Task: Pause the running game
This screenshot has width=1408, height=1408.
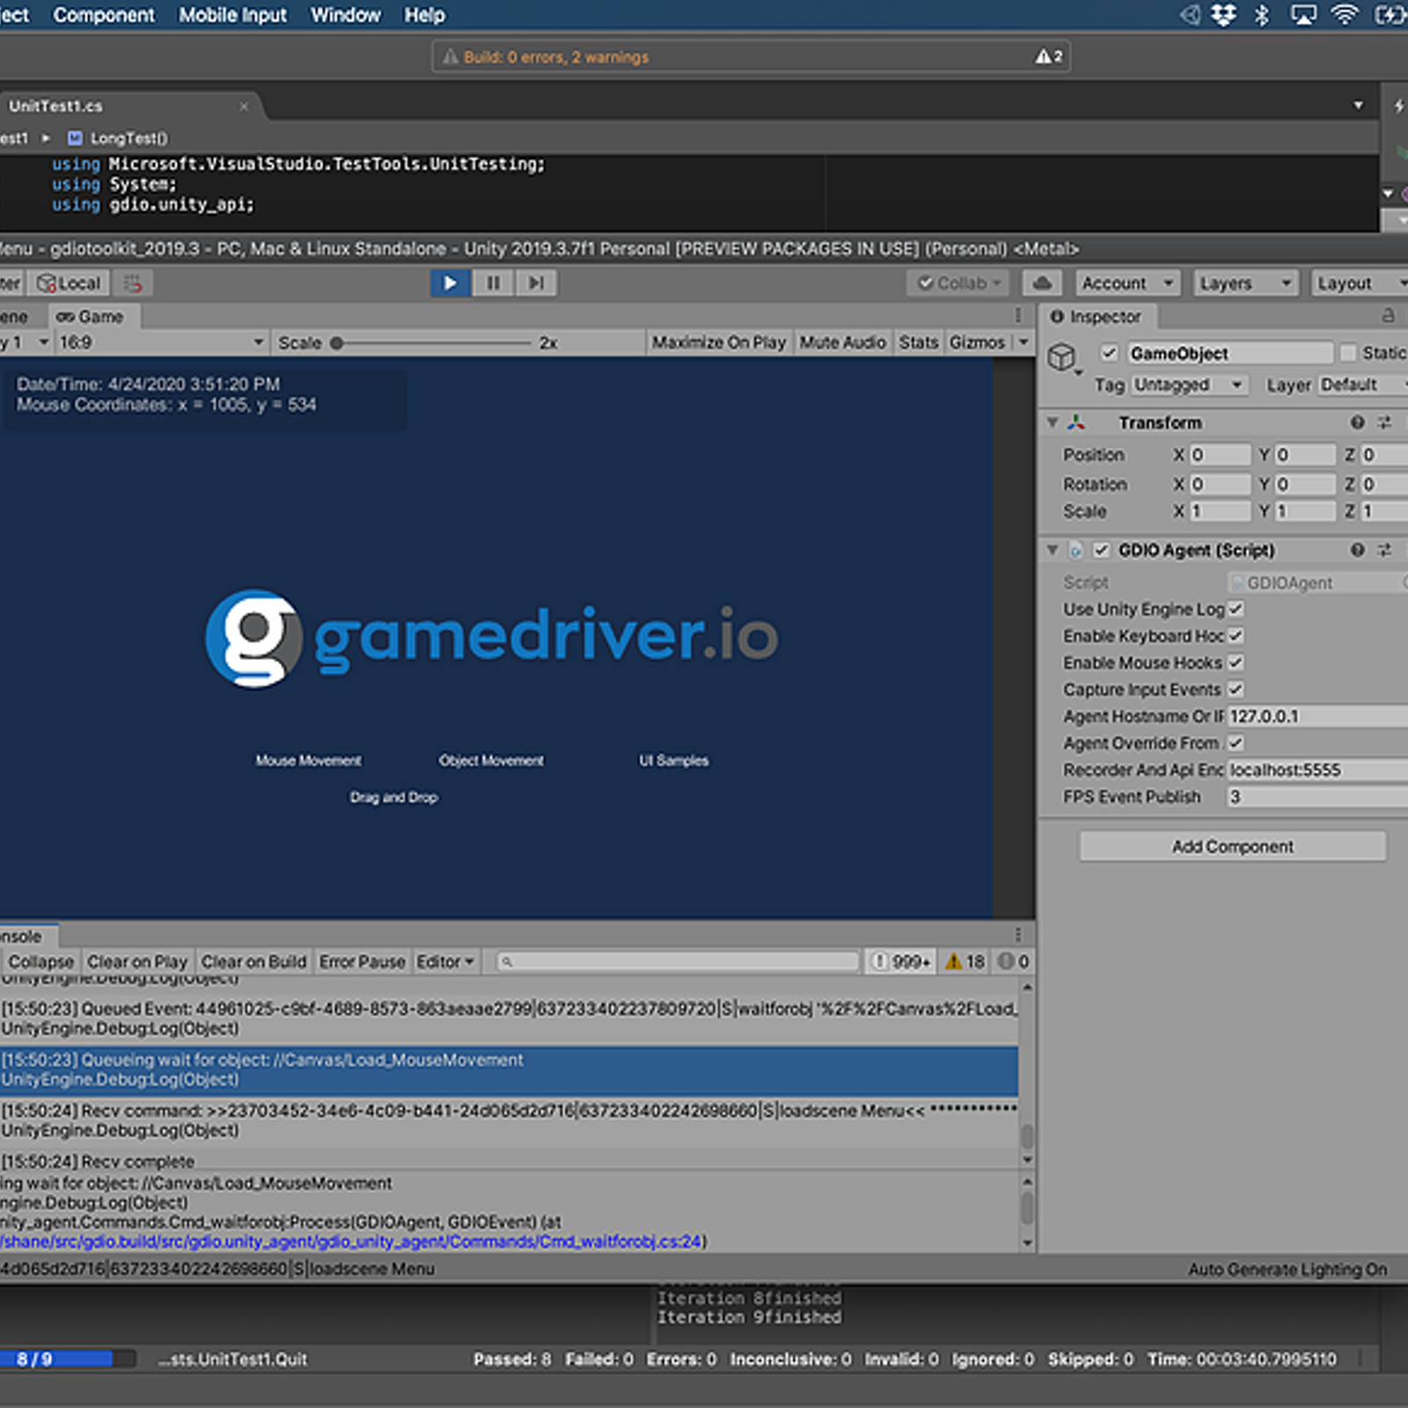Action: tap(493, 282)
